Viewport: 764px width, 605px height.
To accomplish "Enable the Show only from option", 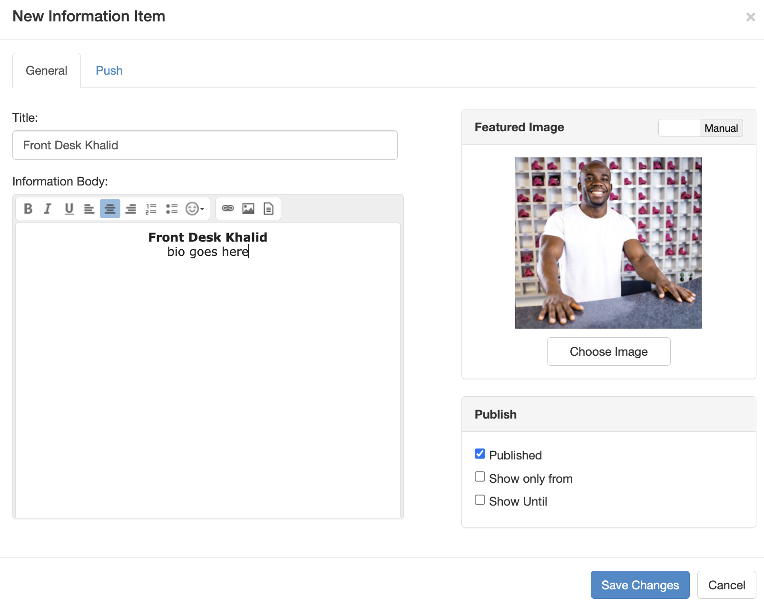I will click(x=480, y=477).
